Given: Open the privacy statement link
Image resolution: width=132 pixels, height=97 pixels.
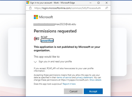Looking at the screenshot, I should (85, 77).
